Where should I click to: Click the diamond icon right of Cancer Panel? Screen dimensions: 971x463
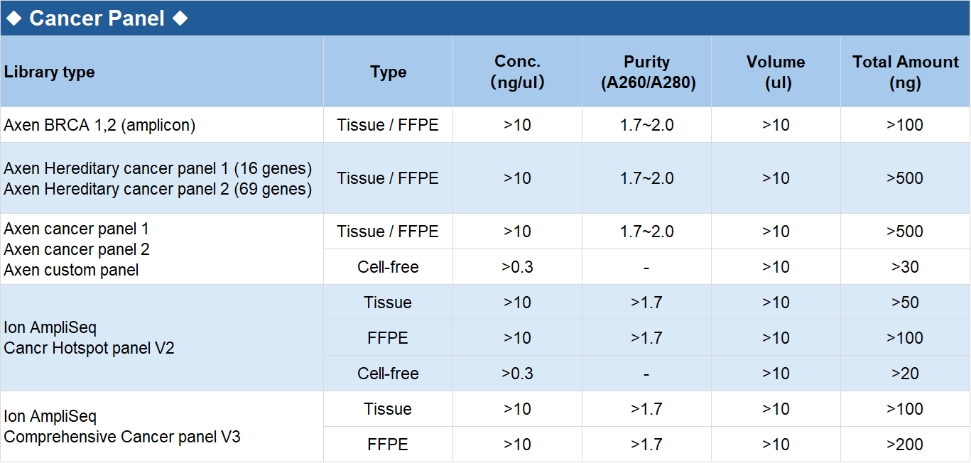180,18
